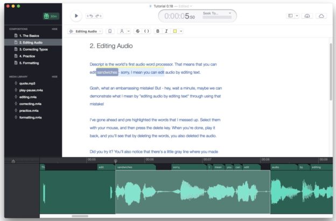The height and width of the screenshot is (221, 336).
Task: Click the Undo arrow icon
Action: click(90, 16)
